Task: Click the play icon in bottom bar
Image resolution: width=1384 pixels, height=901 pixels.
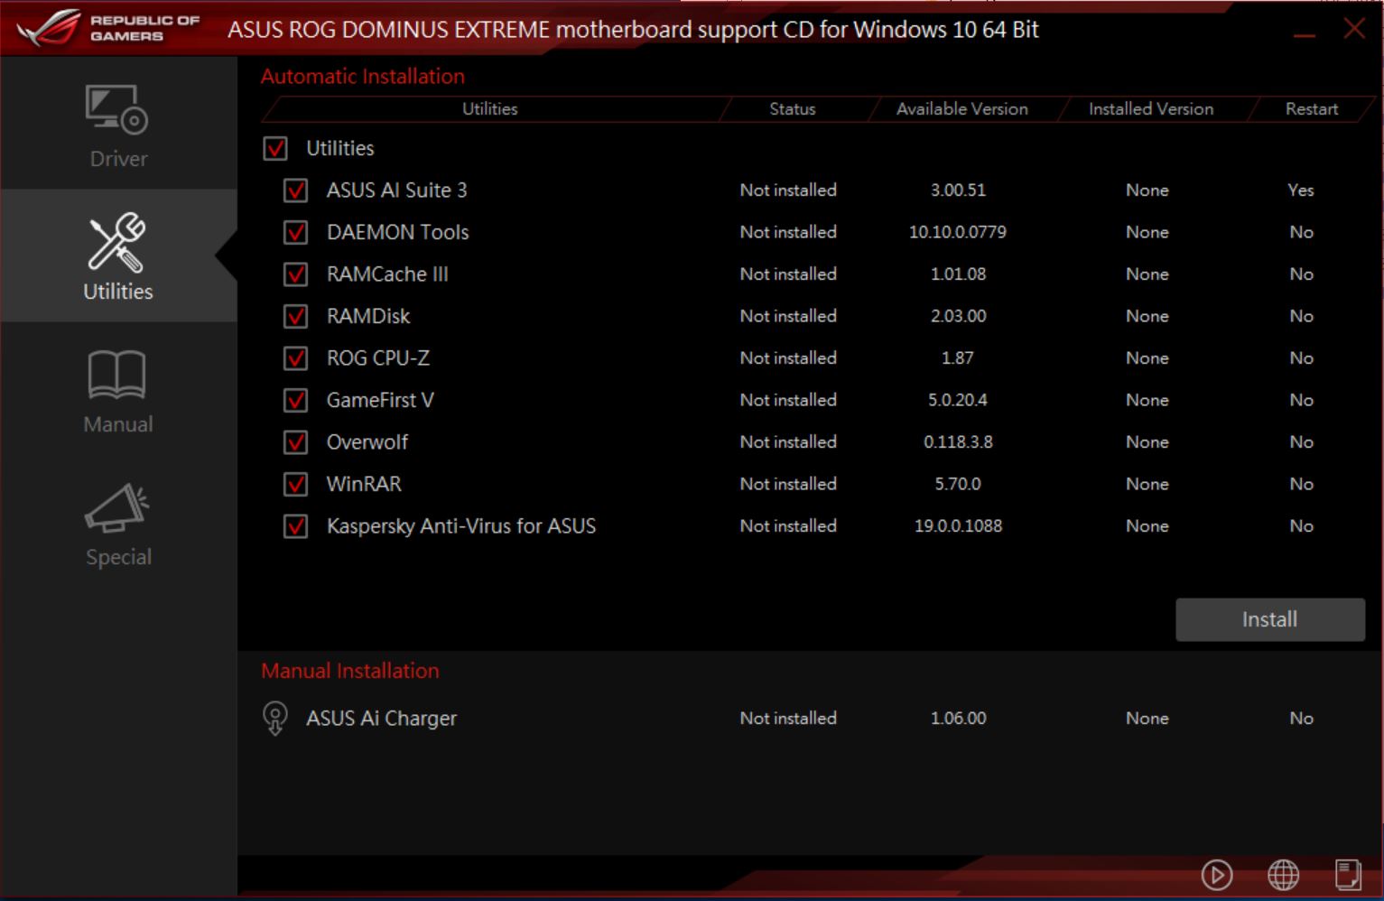Action: pos(1217,874)
